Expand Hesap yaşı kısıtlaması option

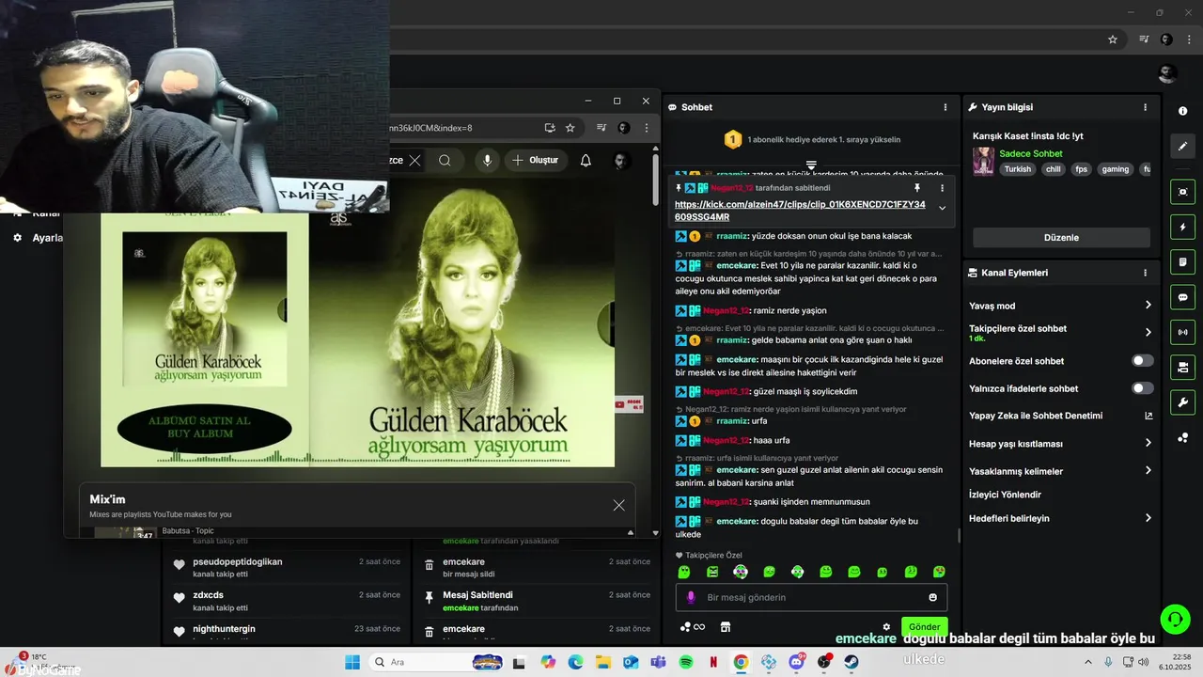[x=1148, y=443]
